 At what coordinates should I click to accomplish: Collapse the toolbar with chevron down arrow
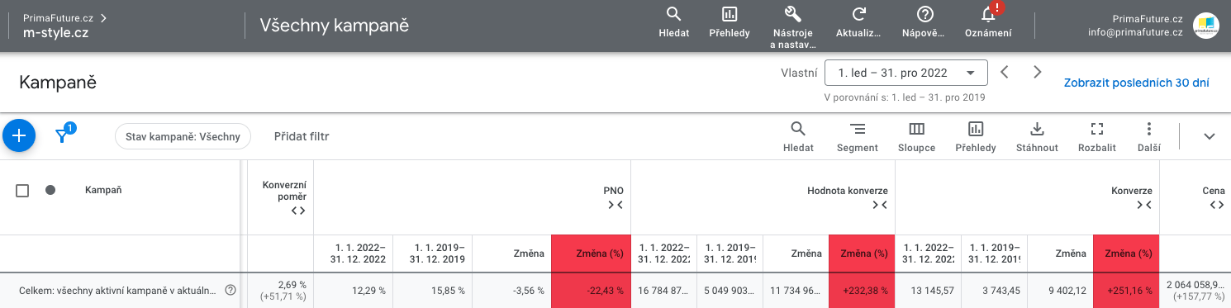pyautogui.click(x=1210, y=136)
